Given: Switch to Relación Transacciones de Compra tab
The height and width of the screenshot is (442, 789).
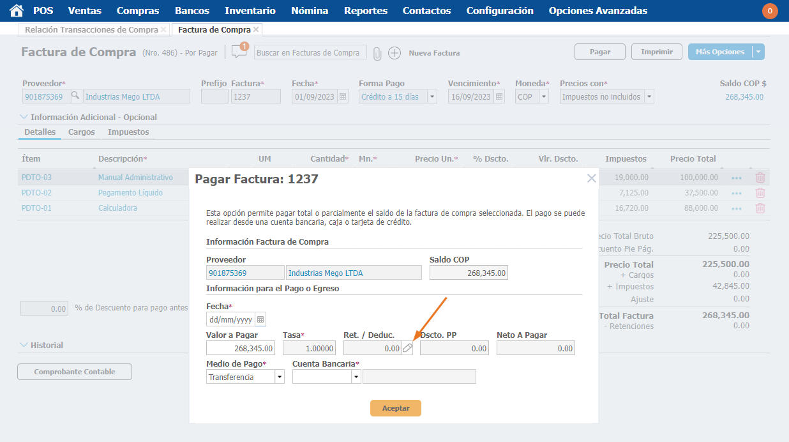Looking at the screenshot, I should coord(91,30).
